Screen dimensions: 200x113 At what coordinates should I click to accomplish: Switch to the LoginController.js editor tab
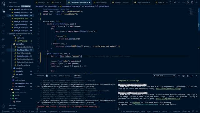143,3
